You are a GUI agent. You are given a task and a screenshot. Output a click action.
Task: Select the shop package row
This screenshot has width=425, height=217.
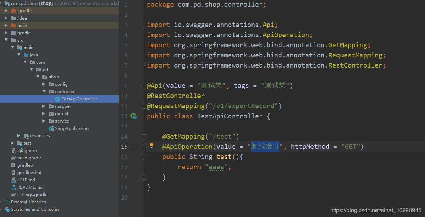(59, 77)
